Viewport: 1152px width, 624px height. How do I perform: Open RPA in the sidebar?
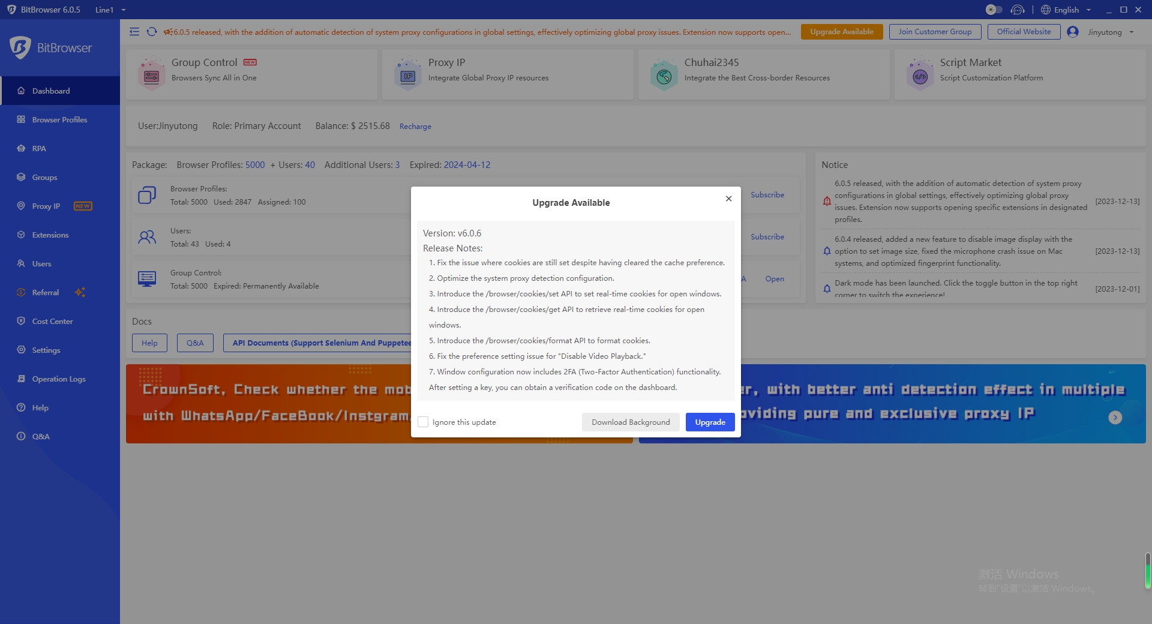pyautogui.click(x=60, y=148)
